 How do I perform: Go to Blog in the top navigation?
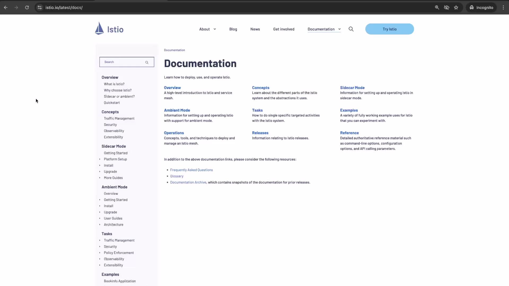click(233, 29)
